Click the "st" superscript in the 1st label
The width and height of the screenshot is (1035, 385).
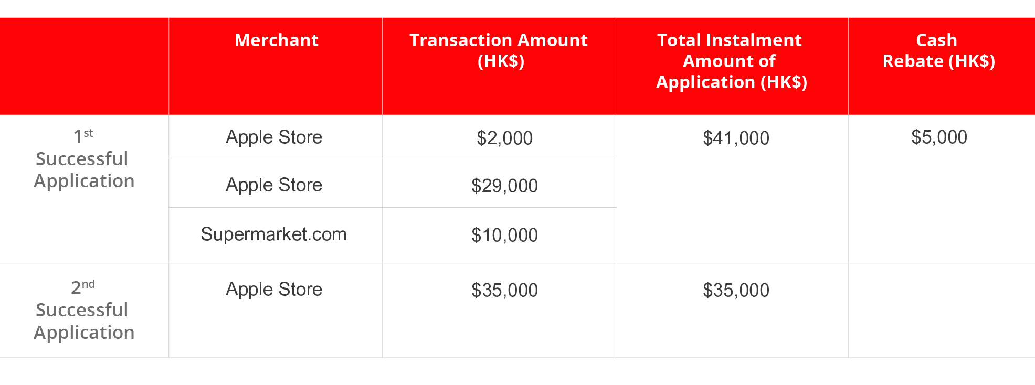click(x=89, y=133)
